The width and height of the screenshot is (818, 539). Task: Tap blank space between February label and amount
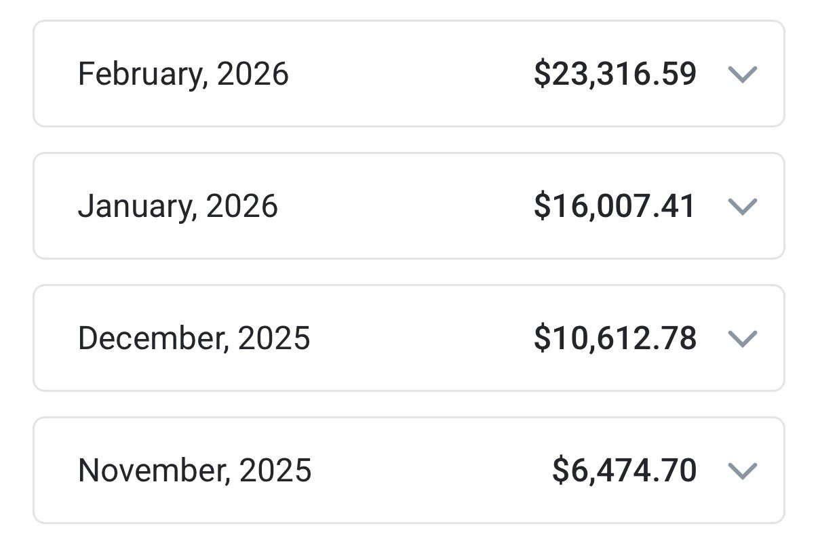click(411, 74)
